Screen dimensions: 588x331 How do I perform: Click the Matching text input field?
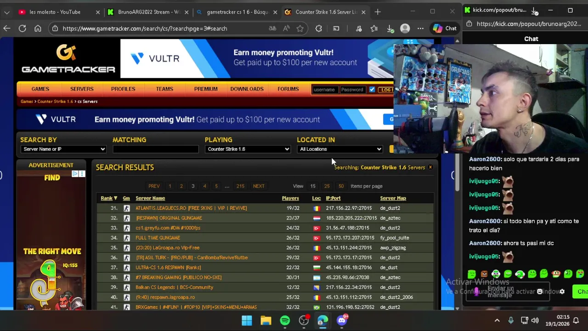pyautogui.click(x=156, y=149)
